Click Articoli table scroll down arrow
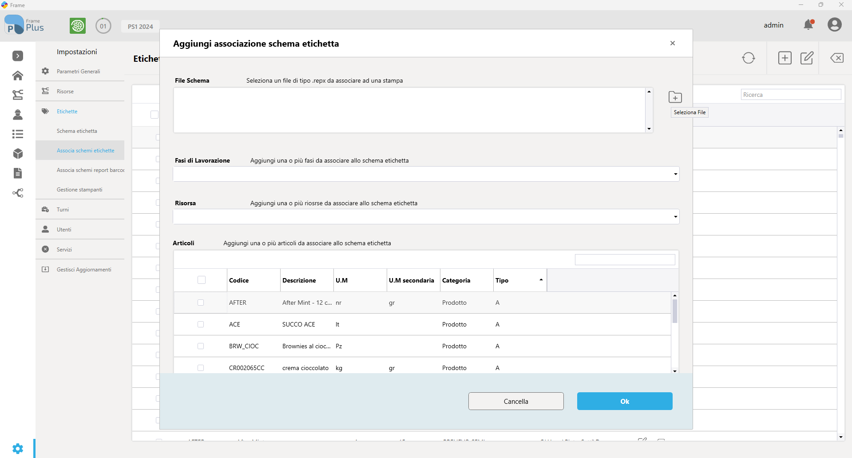852x458 pixels. click(x=675, y=370)
